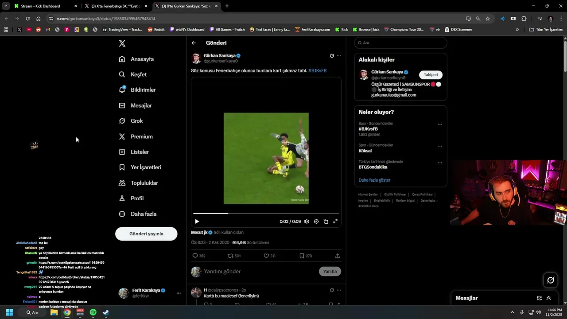Viewport: 567px width, 319px height.
Task: Click Takip et to follow Gürkan Sarıkaya
Action: [x=431, y=75]
